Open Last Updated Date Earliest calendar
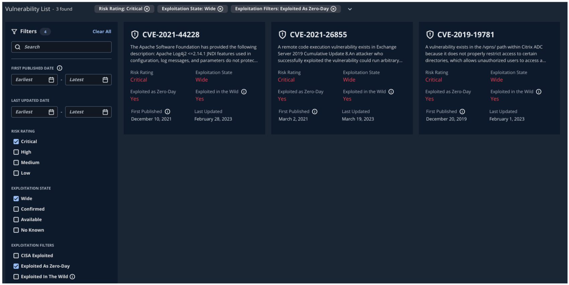 tap(51, 112)
